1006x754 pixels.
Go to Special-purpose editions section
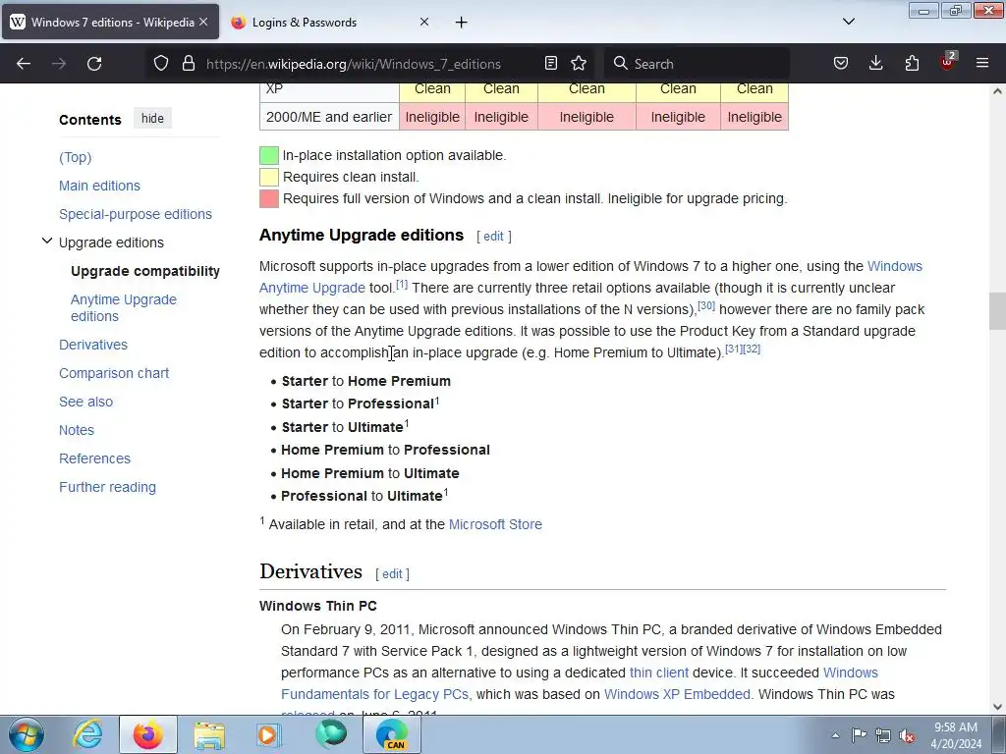(x=136, y=214)
